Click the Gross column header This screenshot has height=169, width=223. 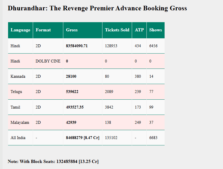pyautogui.click(x=72, y=30)
